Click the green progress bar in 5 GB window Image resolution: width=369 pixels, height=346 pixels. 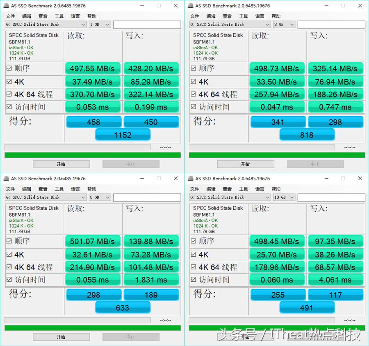(x=93, y=328)
